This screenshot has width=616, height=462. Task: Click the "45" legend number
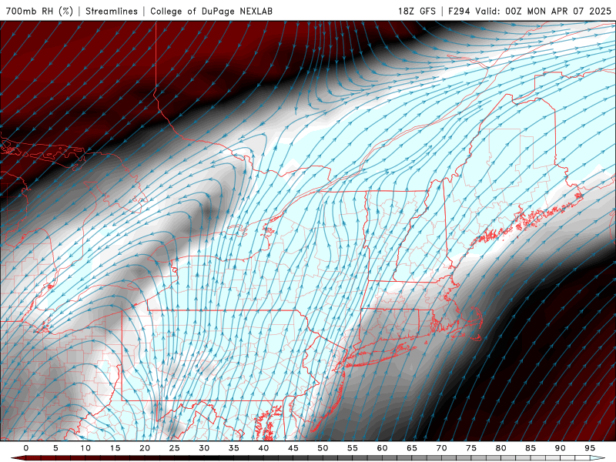[293, 448]
